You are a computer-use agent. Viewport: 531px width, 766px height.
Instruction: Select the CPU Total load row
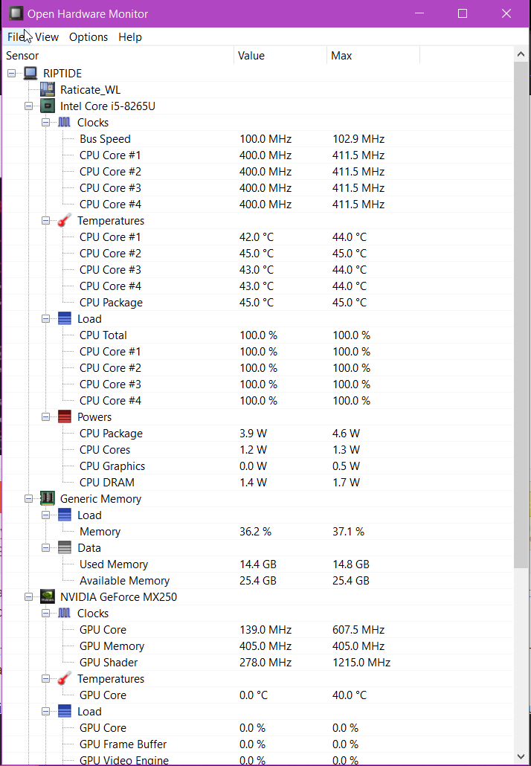click(x=258, y=335)
